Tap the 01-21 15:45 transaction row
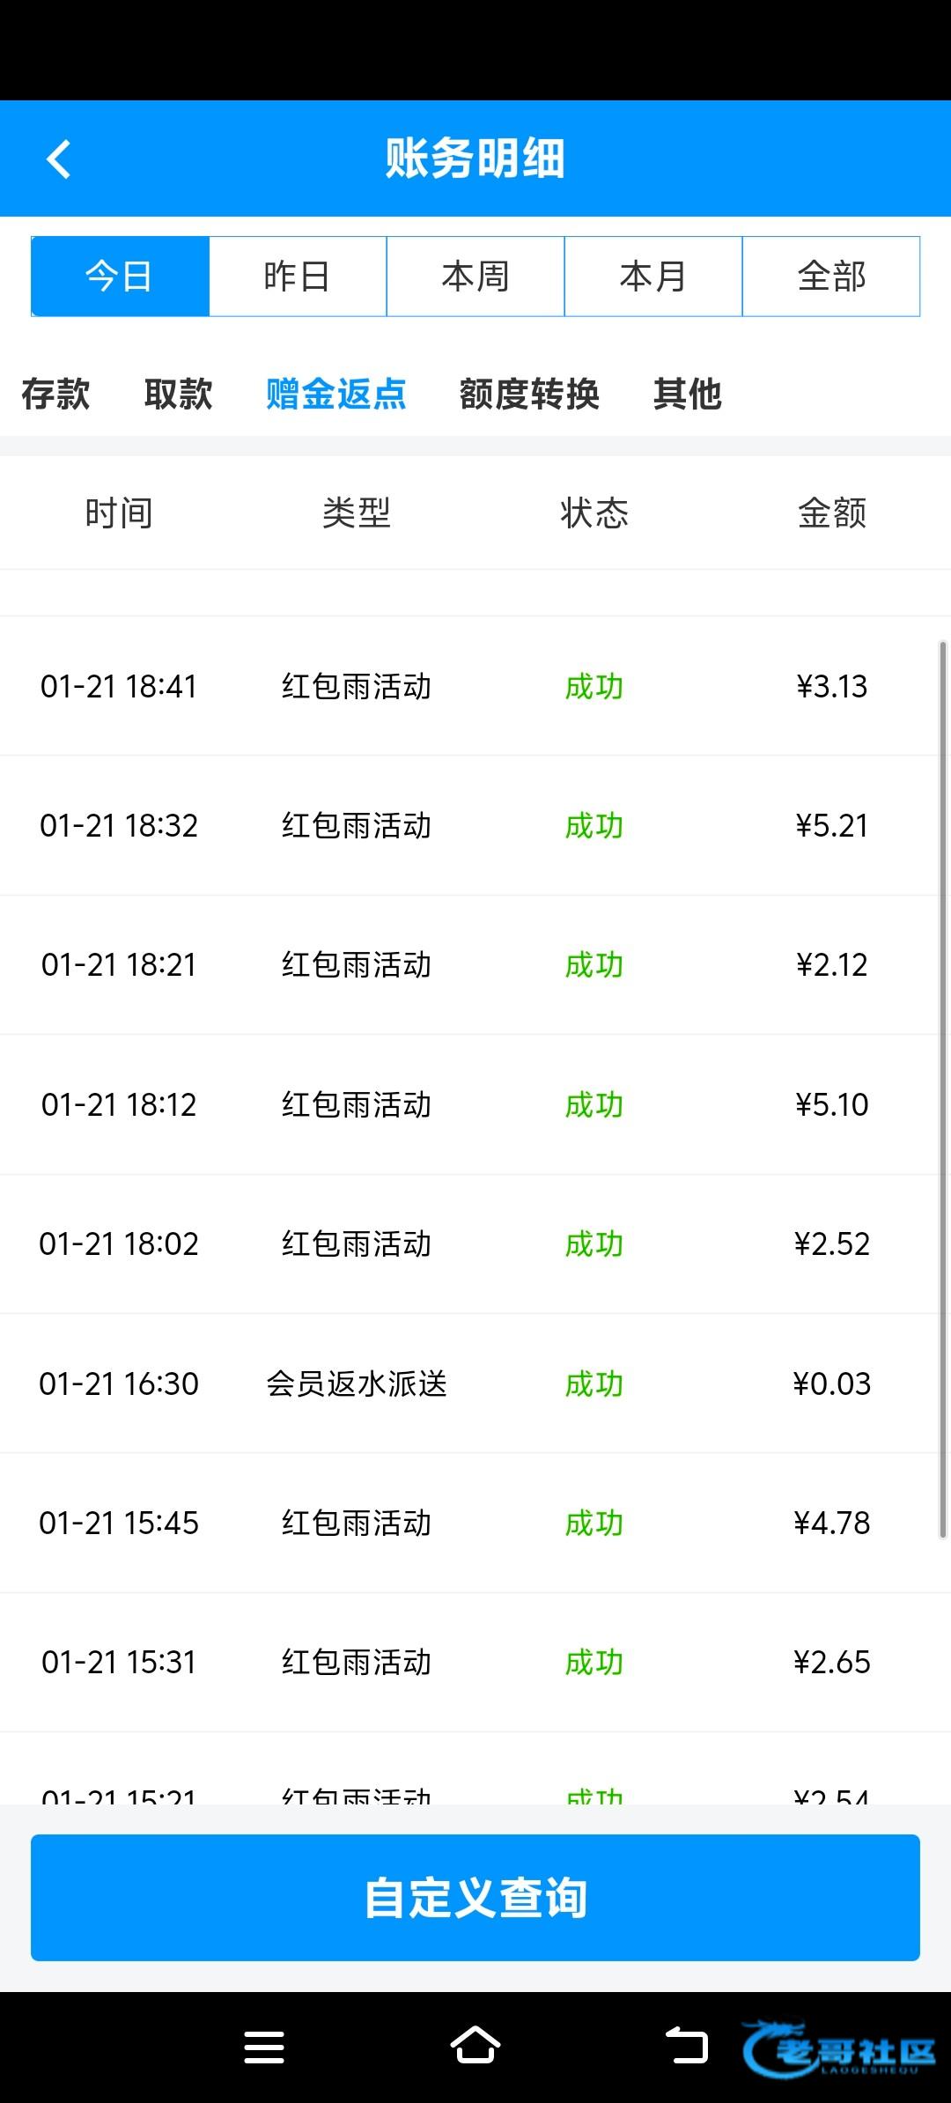Viewport: 951px width, 2103px height. [475, 1523]
